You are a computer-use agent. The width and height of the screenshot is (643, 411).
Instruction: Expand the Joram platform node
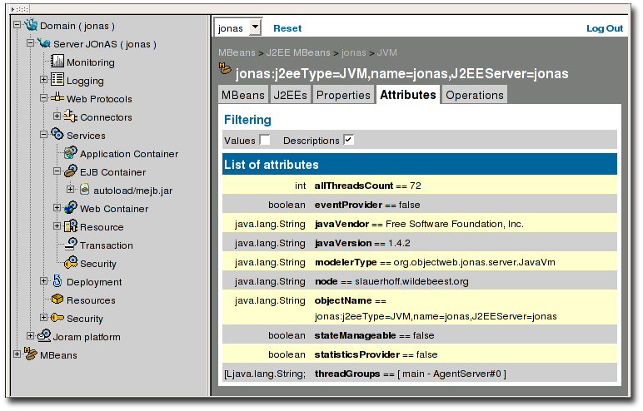(30, 335)
